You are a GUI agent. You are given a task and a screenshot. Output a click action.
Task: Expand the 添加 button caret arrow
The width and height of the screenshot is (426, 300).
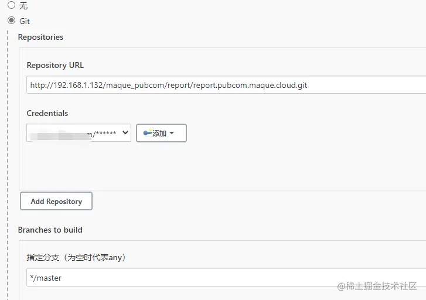[172, 133]
